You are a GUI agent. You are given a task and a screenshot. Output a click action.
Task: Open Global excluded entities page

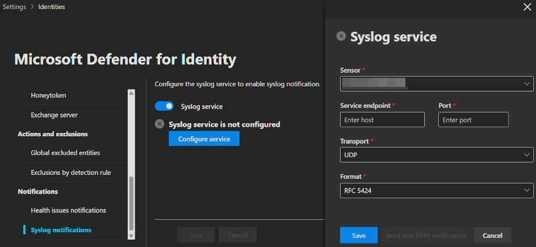pyautogui.click(x=65, y=153)
